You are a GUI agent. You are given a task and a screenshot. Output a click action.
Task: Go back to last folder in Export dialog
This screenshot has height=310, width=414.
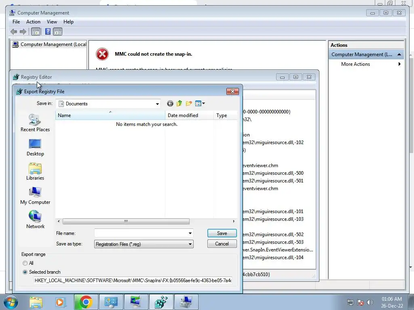click(170, 104)
